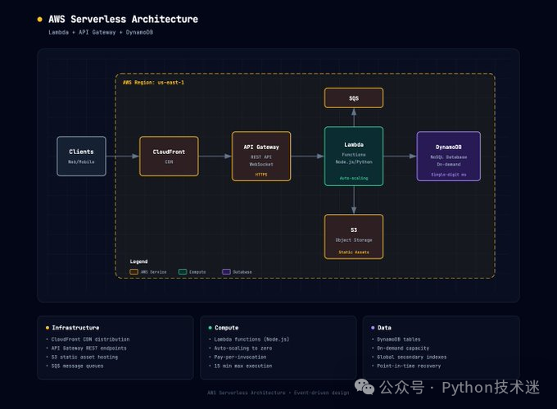Click 'Global secondary indexes' bullet
Viewport: 557px width, 409px height.
(412, 357)
